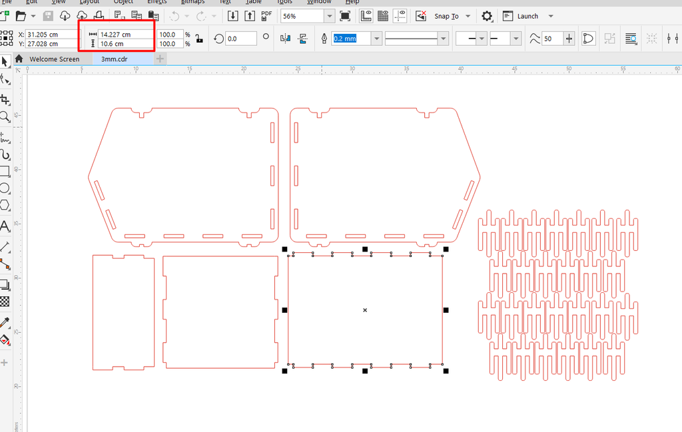The height and width of the screenshot is (432, 682).
Task: Click the Close Curve icon
Action: [588, 39]
